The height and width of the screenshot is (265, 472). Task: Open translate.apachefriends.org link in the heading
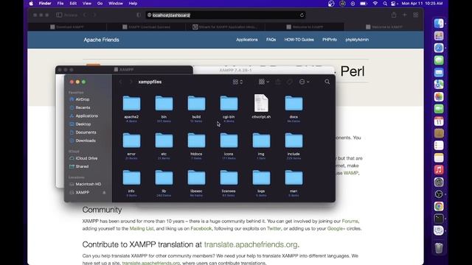coord(251,244)
